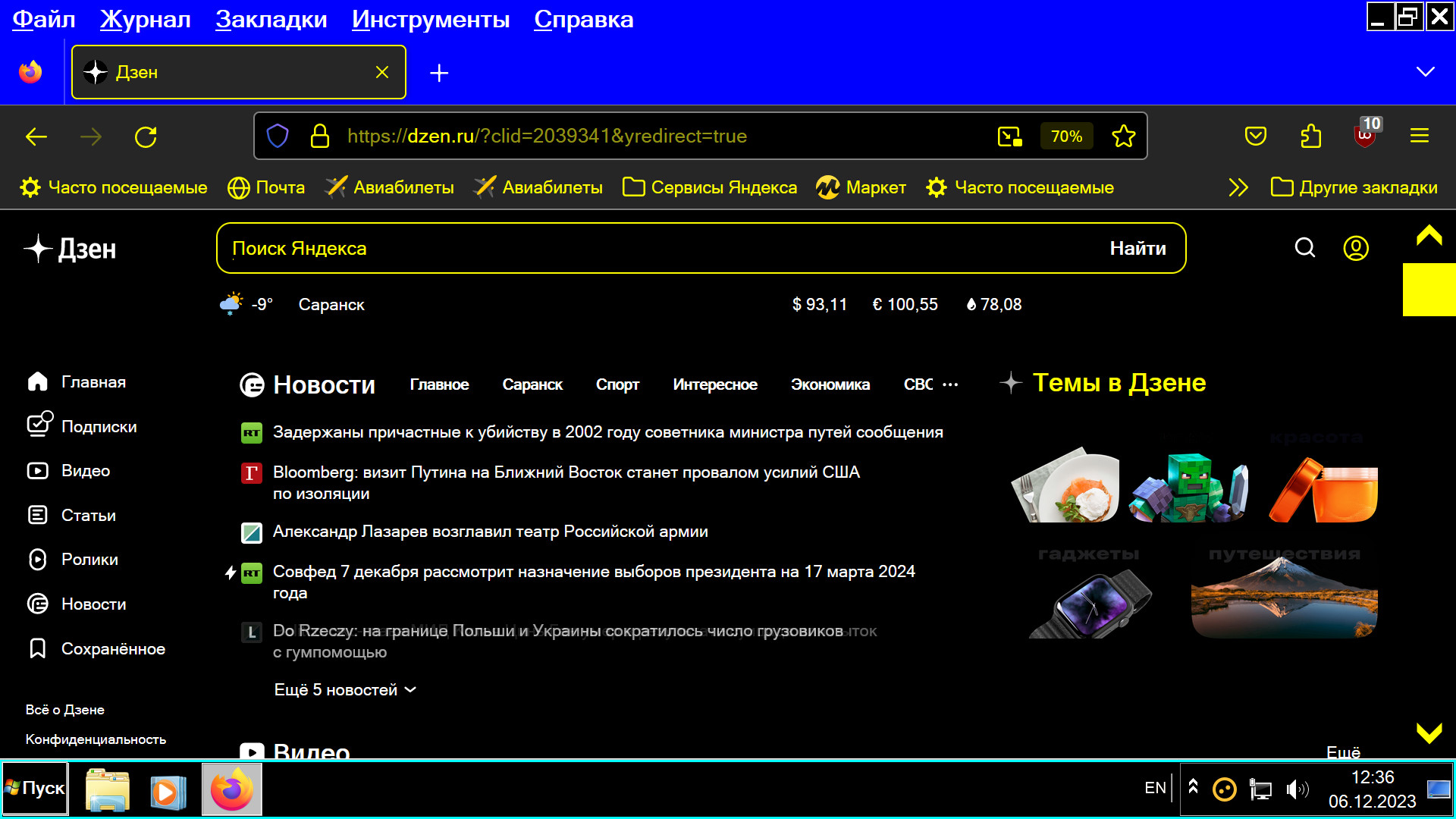This screenshot has height=819, width=1456.
Task: Open the путешествия mountain thumbnail
Action: point(1284,599)
